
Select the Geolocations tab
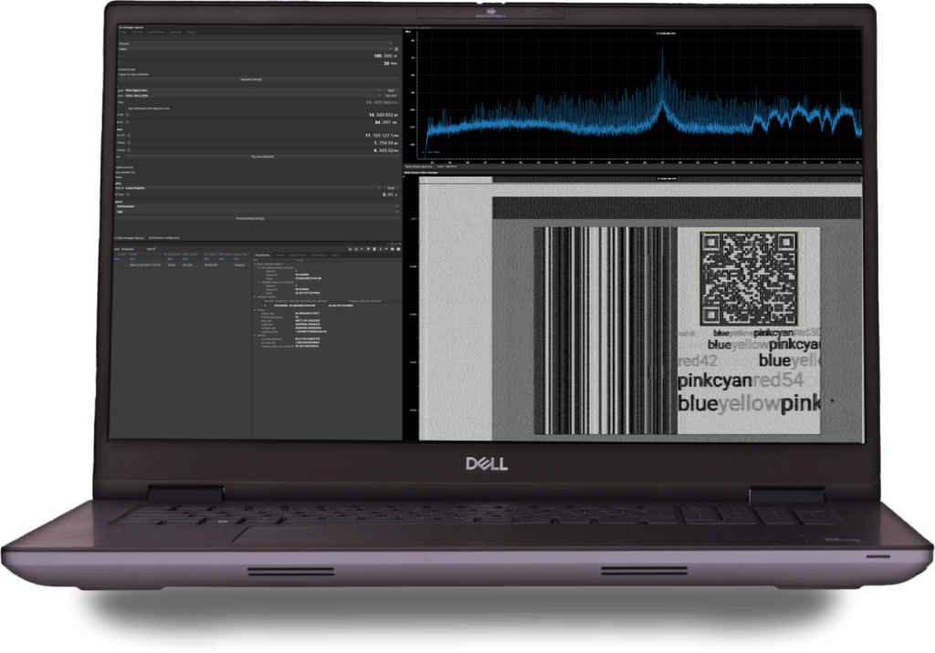point(319,255)
